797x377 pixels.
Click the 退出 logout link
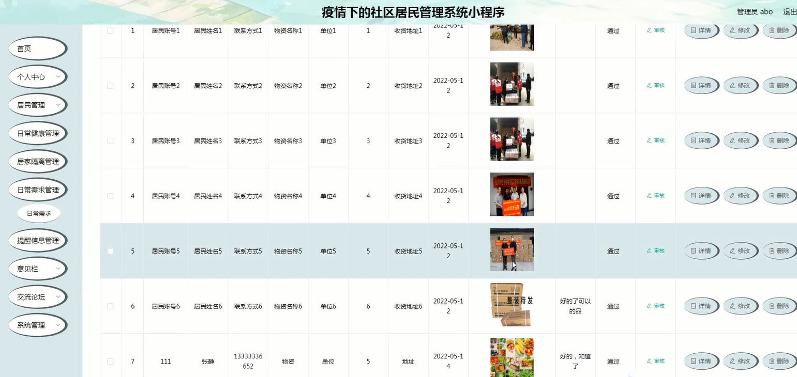pos(790,12)
